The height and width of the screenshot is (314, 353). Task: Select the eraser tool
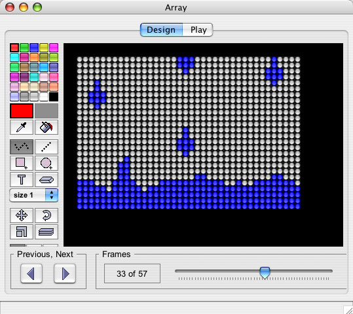pos(46,179)
